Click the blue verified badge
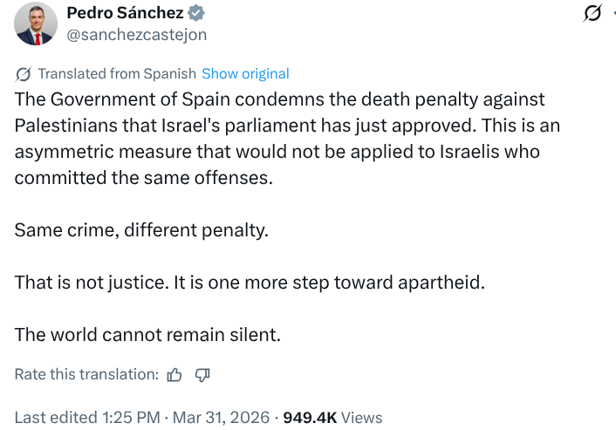The width and height of the screenshot is (616, 430). (x=197, y=14)
